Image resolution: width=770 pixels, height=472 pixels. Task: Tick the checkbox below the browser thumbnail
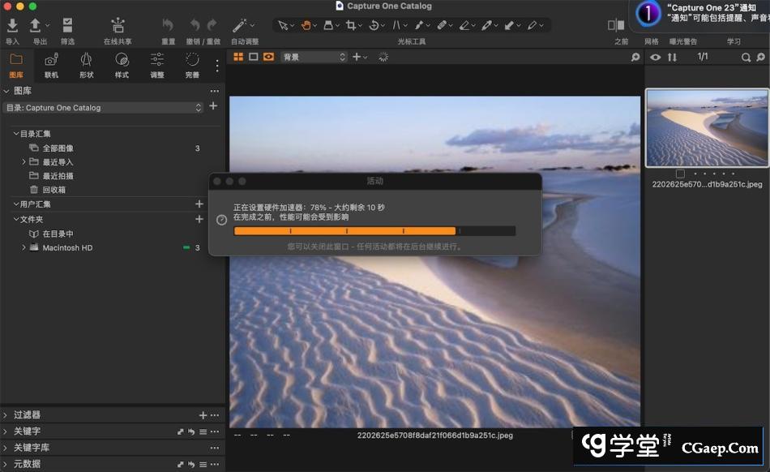[x=680, y=174]
